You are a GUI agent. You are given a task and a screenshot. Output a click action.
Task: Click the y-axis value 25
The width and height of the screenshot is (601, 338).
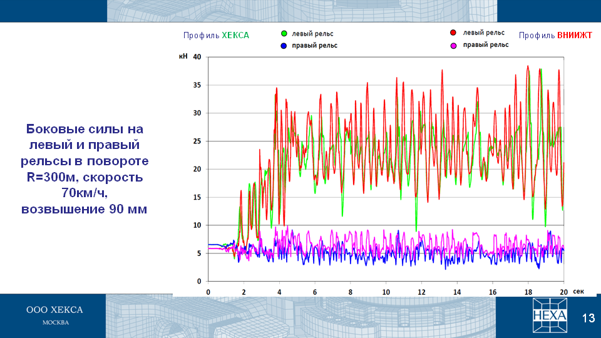tap(197, 141)
